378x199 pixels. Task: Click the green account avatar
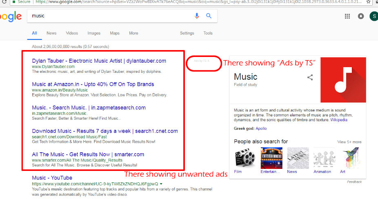pyautogui.click(x=373, y=16)
